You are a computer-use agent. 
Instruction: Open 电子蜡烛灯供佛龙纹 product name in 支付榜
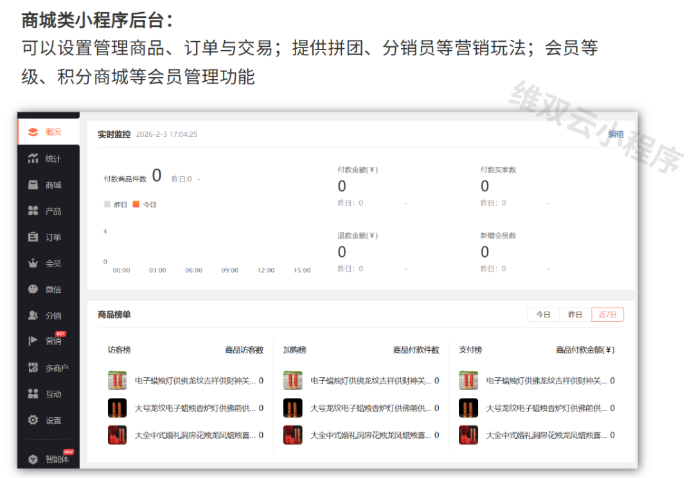[547, 380]
